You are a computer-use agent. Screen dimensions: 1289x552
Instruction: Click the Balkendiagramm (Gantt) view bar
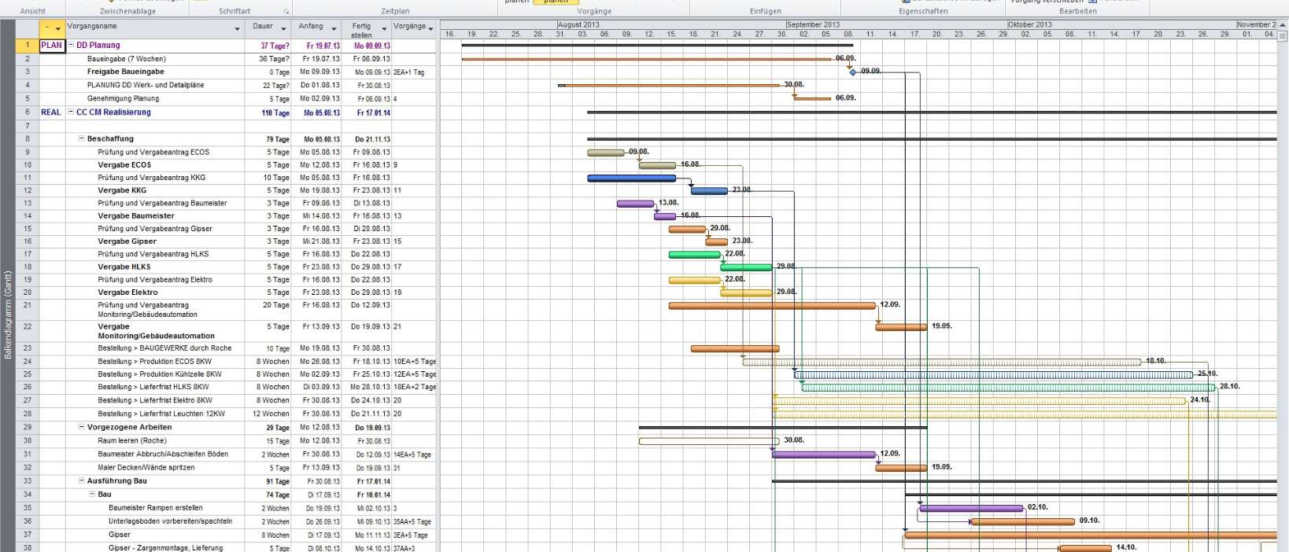click(x=8, y=315)
